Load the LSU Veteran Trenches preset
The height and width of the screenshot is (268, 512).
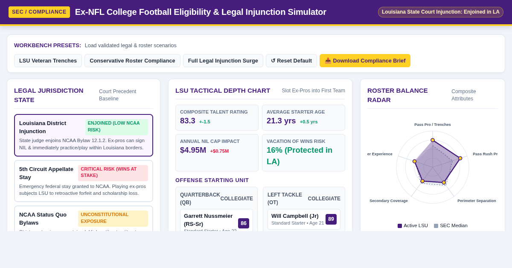(x=48, y=60)
